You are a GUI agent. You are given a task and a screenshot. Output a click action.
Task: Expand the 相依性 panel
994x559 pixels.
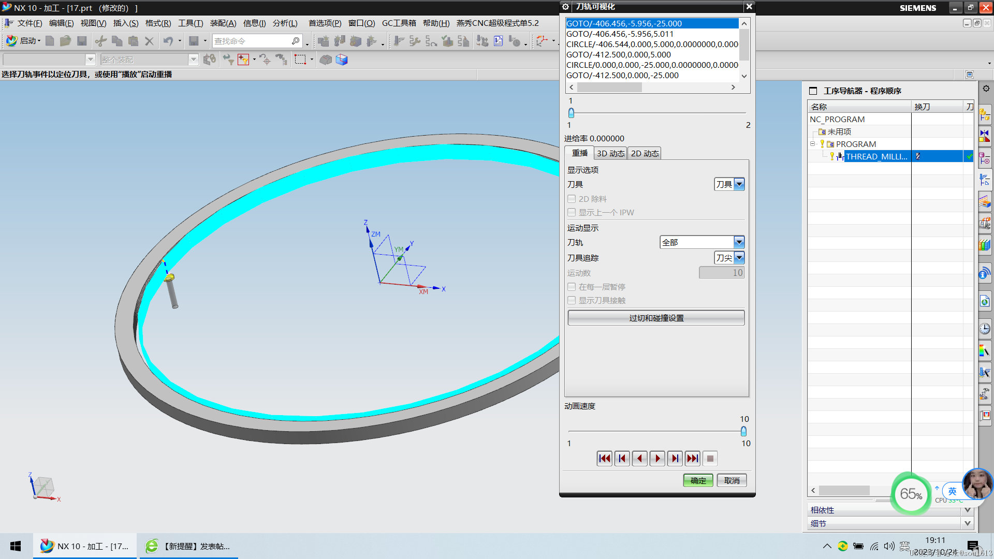890,510
